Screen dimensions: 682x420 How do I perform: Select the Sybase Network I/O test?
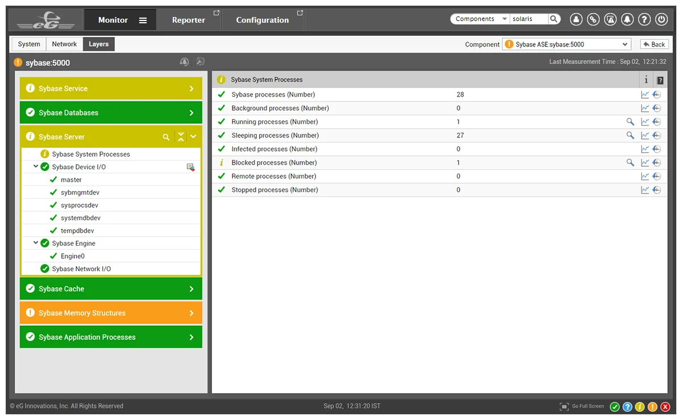pos(81,269)
